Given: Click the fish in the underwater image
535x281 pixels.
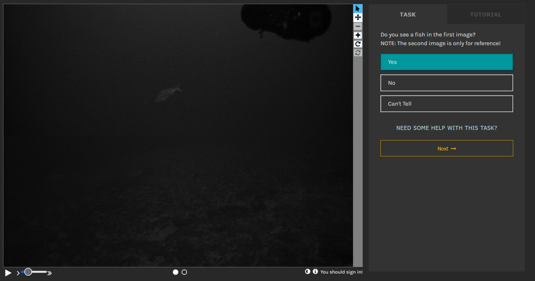Looking at the screenshot, I should pyautogui.click(x=168, y=92).
